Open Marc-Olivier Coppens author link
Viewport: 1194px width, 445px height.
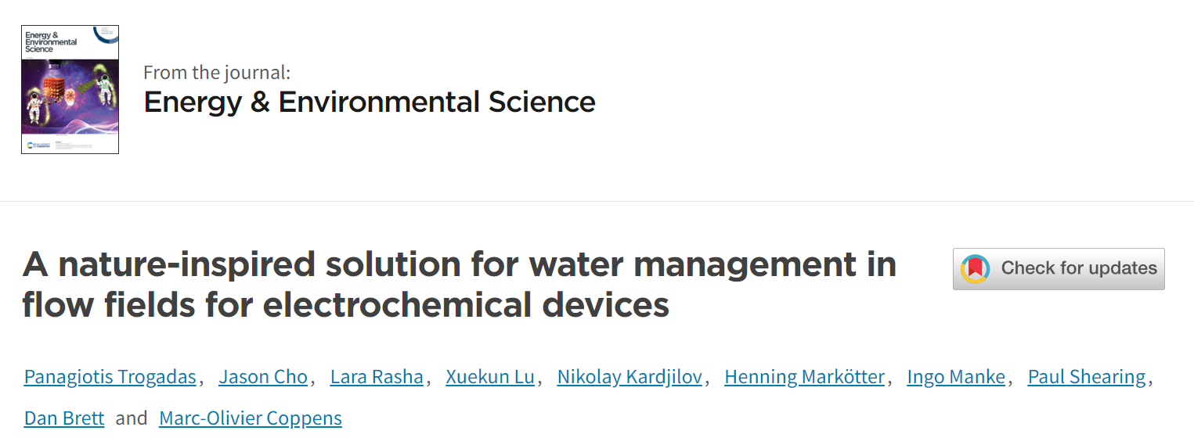[x=251, y=418]
